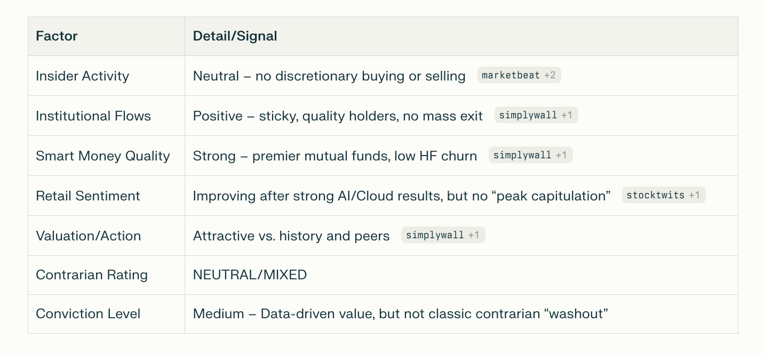
Task: Click 'Attractive vs. history and peers' text
Action: 291,236
